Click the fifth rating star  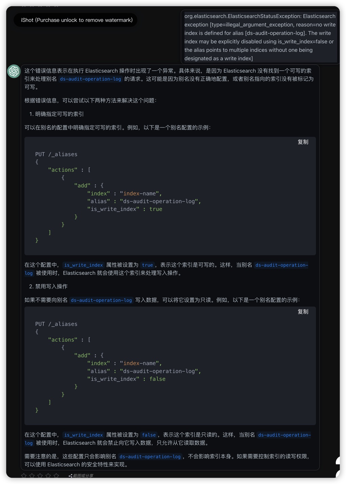coord(56,476)
